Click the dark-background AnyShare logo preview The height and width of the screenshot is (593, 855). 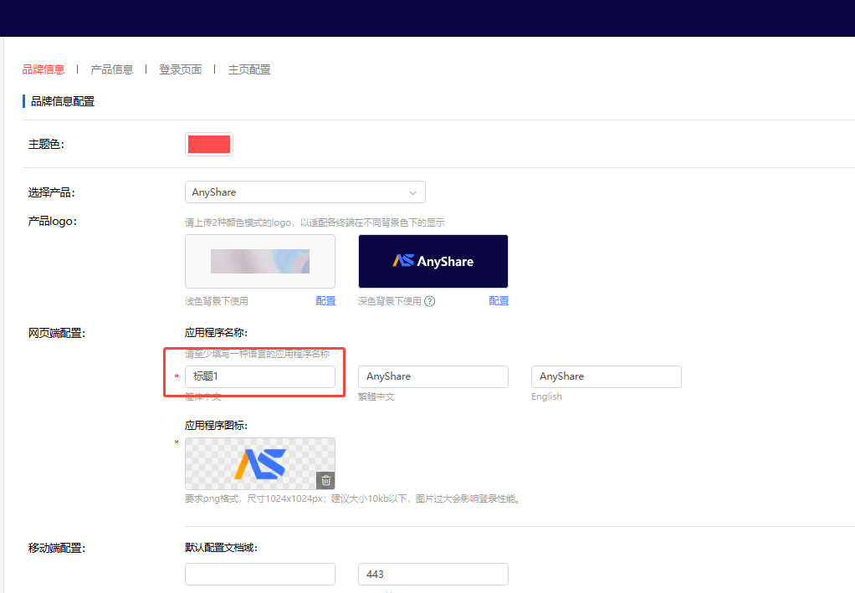click(433, 260)
